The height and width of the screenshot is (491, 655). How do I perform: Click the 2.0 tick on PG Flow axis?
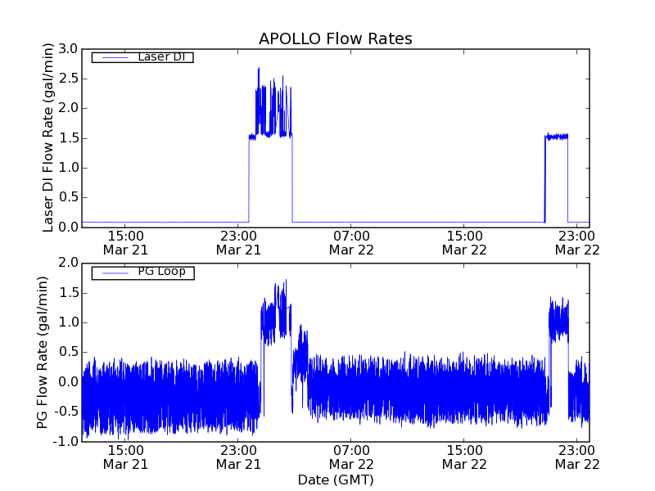[x=68, y=263]
